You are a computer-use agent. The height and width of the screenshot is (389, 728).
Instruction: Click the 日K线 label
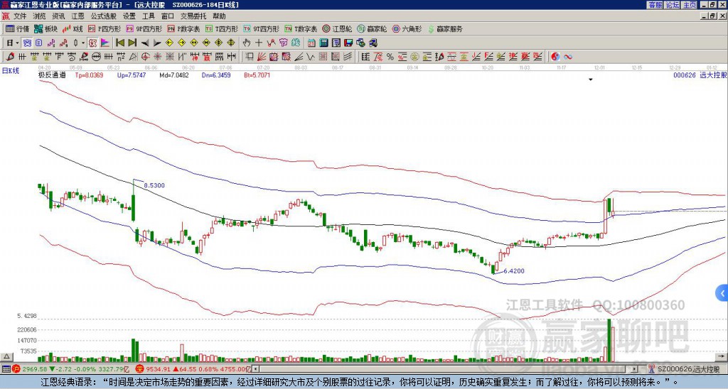[11, 70]
